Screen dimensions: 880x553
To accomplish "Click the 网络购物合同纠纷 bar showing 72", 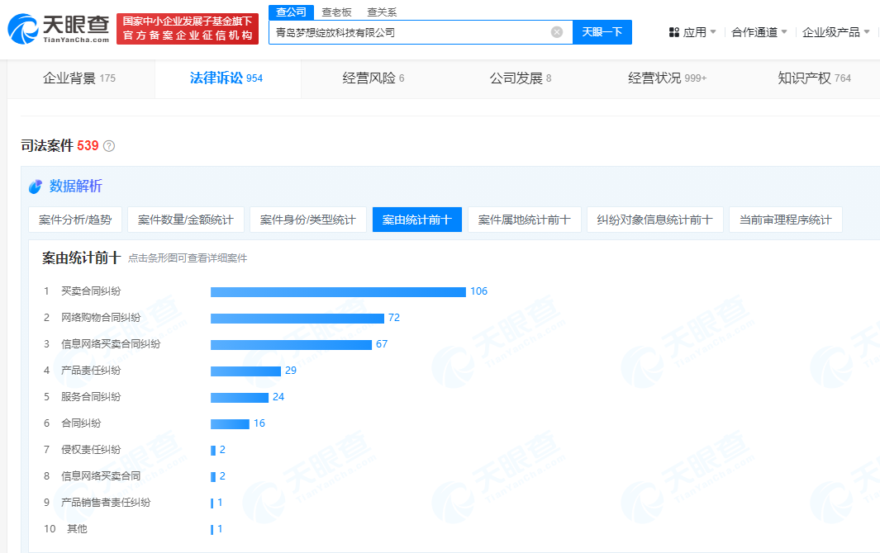I will click(297, 318).
